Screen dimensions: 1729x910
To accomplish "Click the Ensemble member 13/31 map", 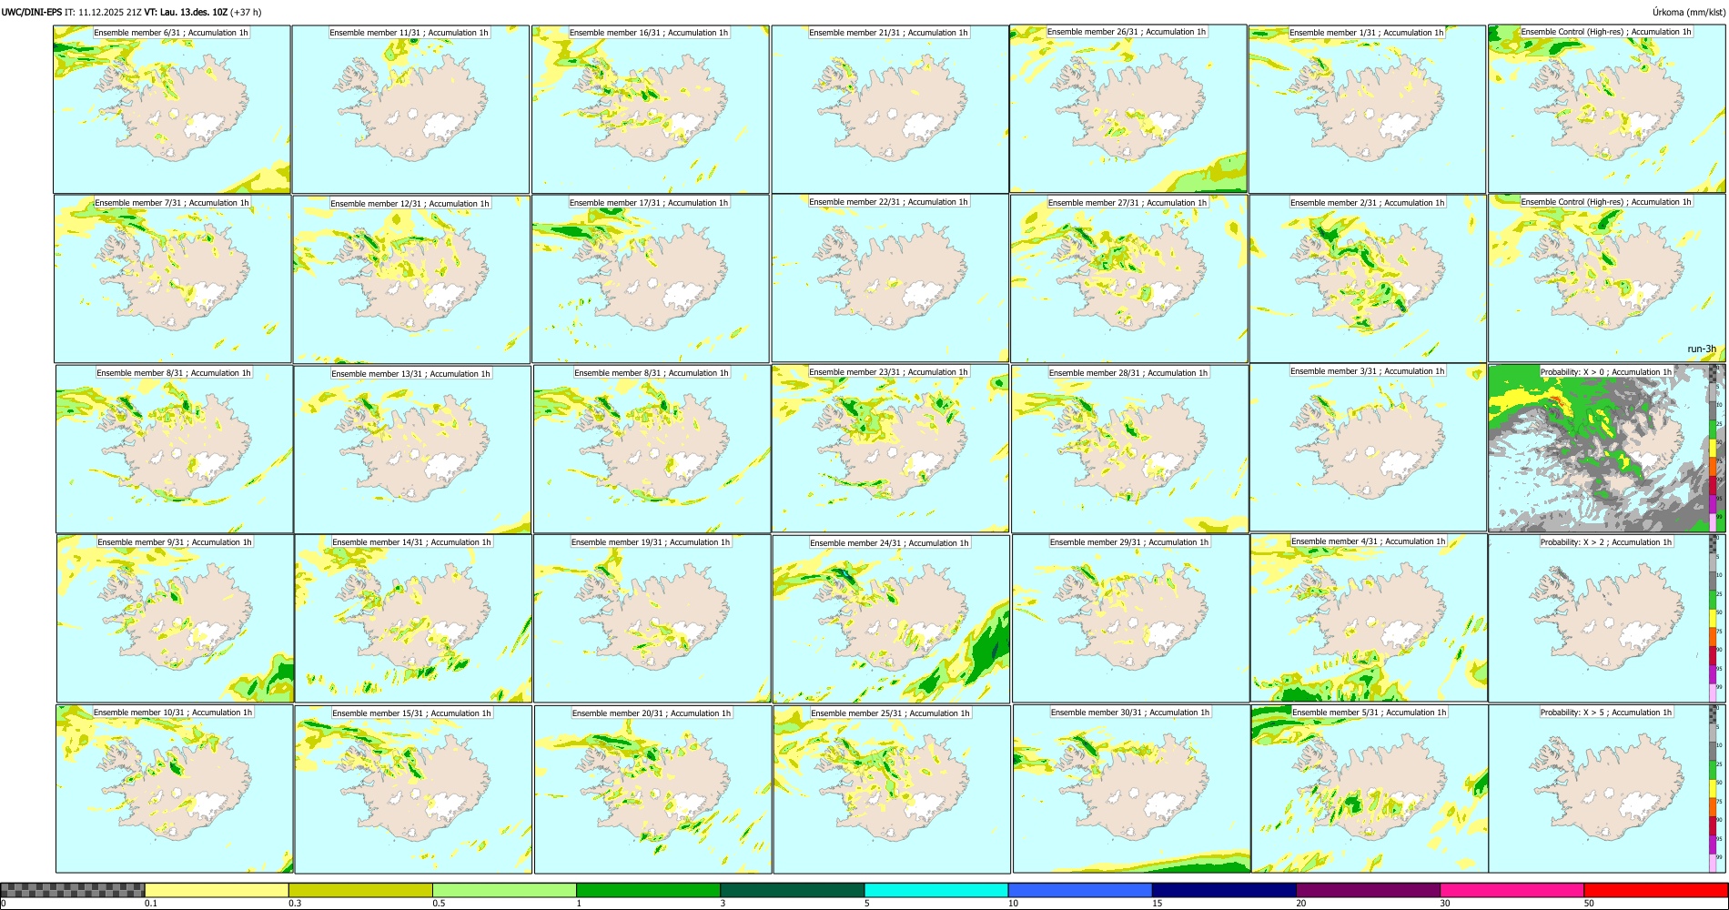I will [412, 450].
